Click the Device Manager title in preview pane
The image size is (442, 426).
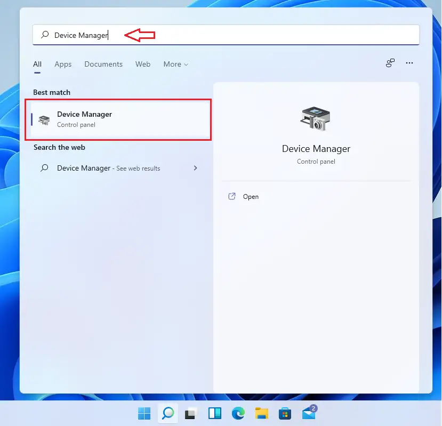tap(316, 149)
